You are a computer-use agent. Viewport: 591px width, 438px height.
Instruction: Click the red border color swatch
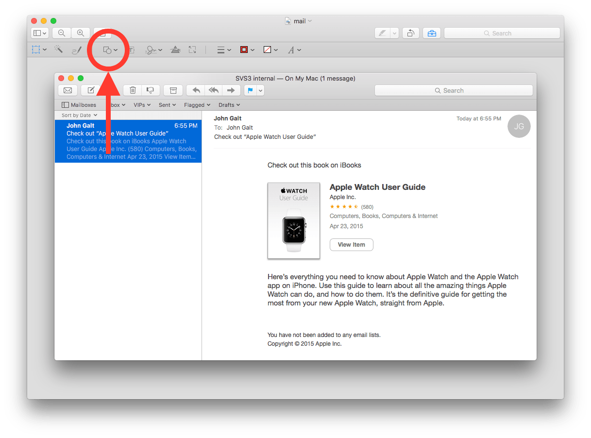[x=244, y=49]
